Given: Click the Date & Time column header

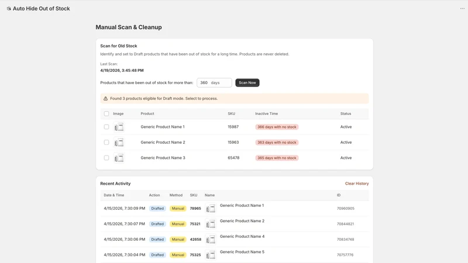Looking at the screenshot, I should (x=113, y=195).
